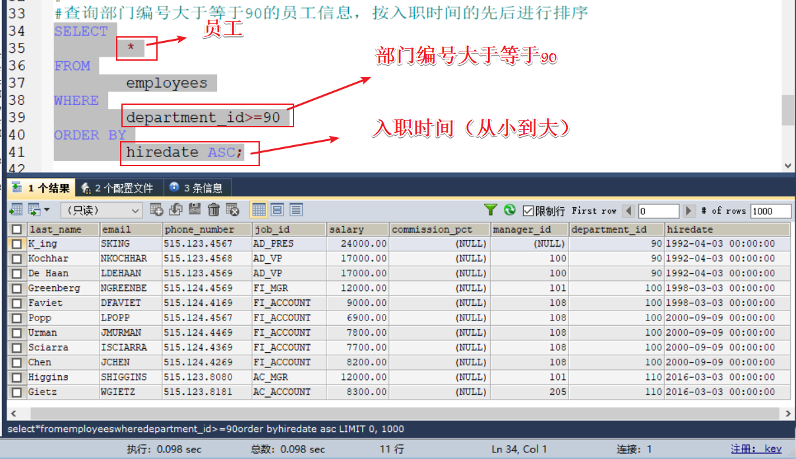Click the editor vertical scrollbar thumb
This screenshot has height=459, width=796.
pos(788,110)
